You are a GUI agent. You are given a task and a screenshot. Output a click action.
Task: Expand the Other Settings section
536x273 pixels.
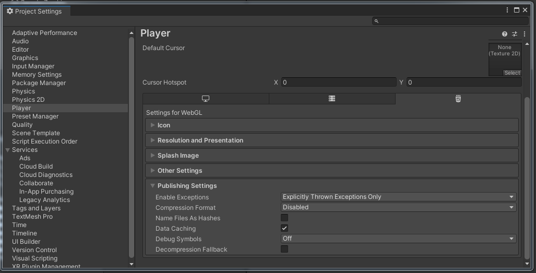tap(331, 171)
